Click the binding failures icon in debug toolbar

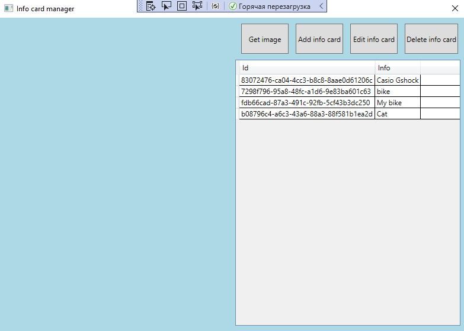(x=216, y=6)
